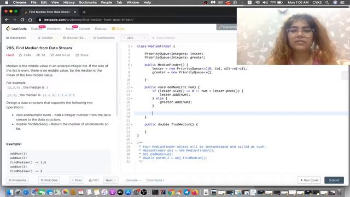
Task: Switch to the Solution tab
Action: point(45,38)
